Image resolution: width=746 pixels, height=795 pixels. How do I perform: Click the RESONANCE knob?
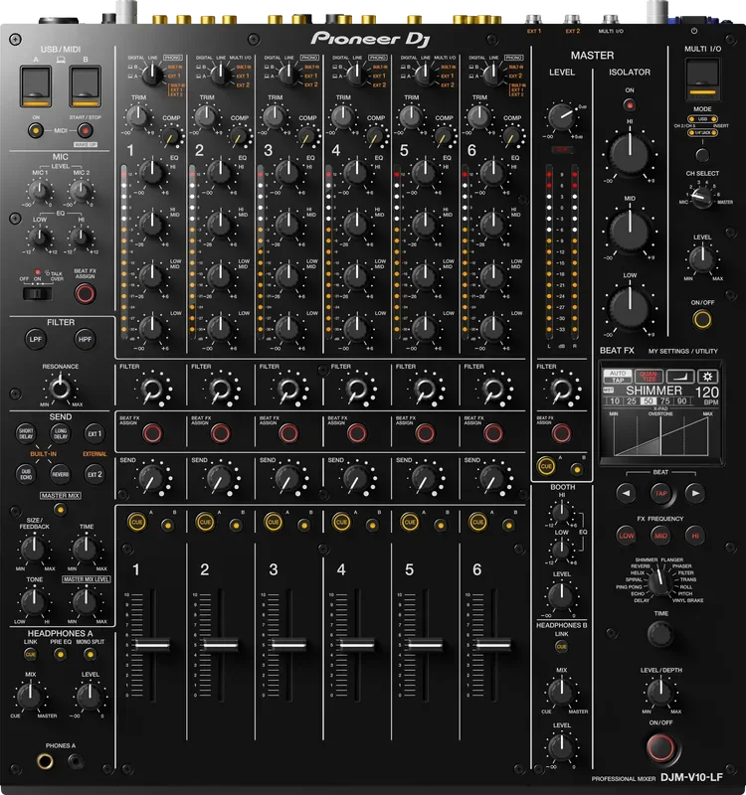click(61, 389)
